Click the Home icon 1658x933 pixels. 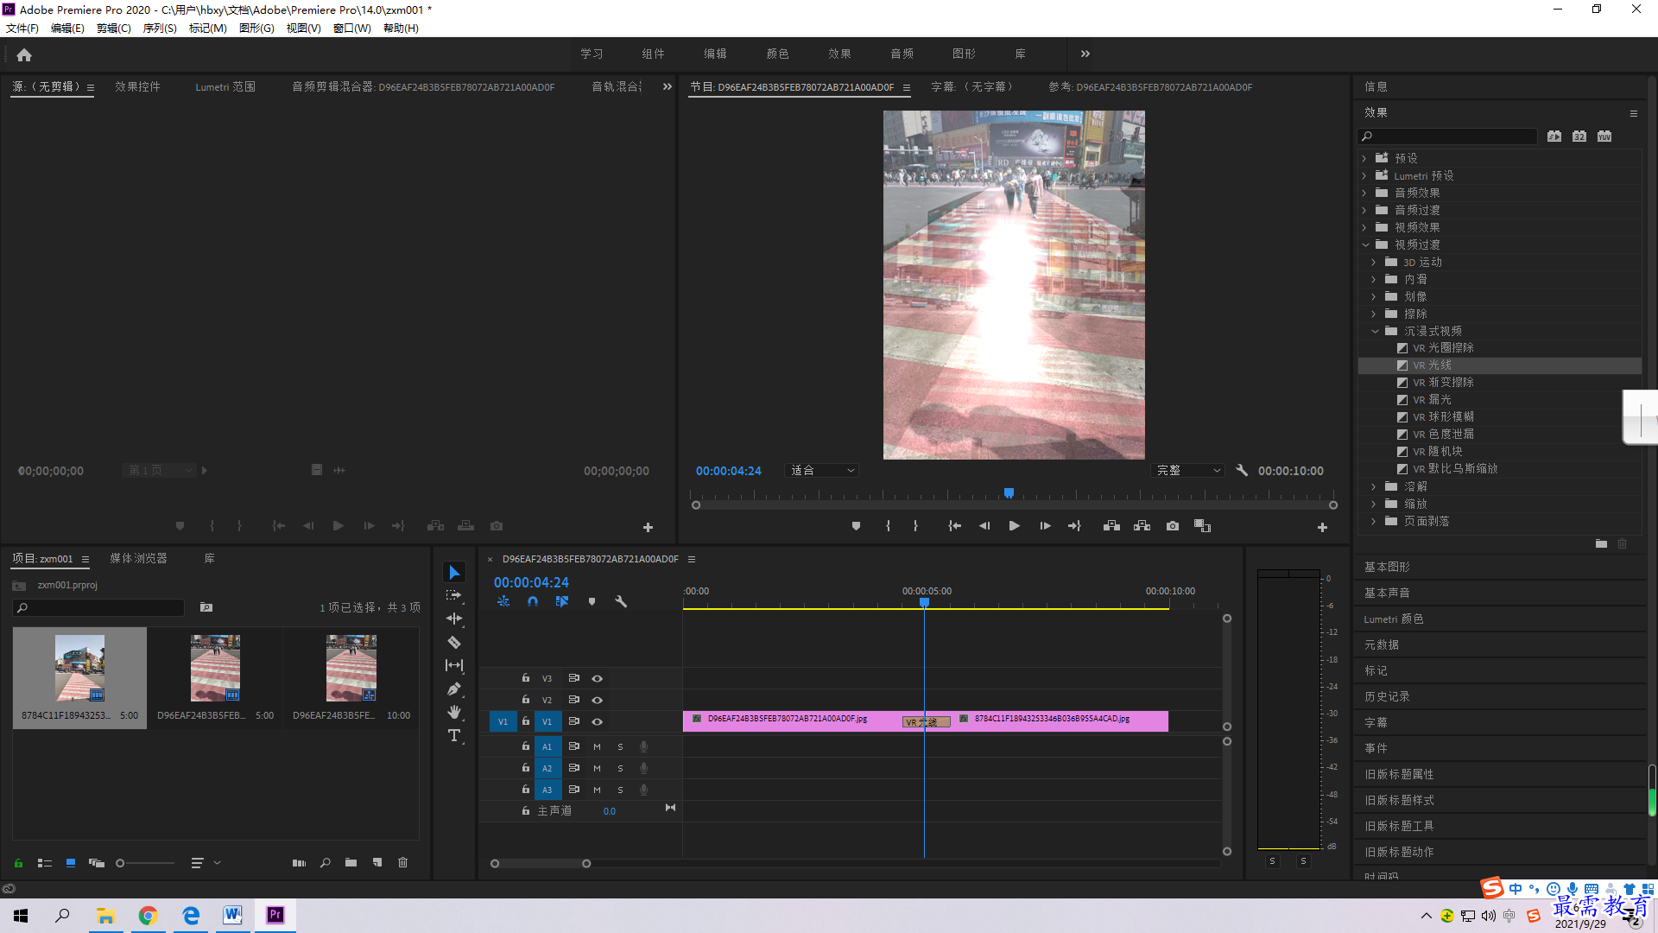24,54
